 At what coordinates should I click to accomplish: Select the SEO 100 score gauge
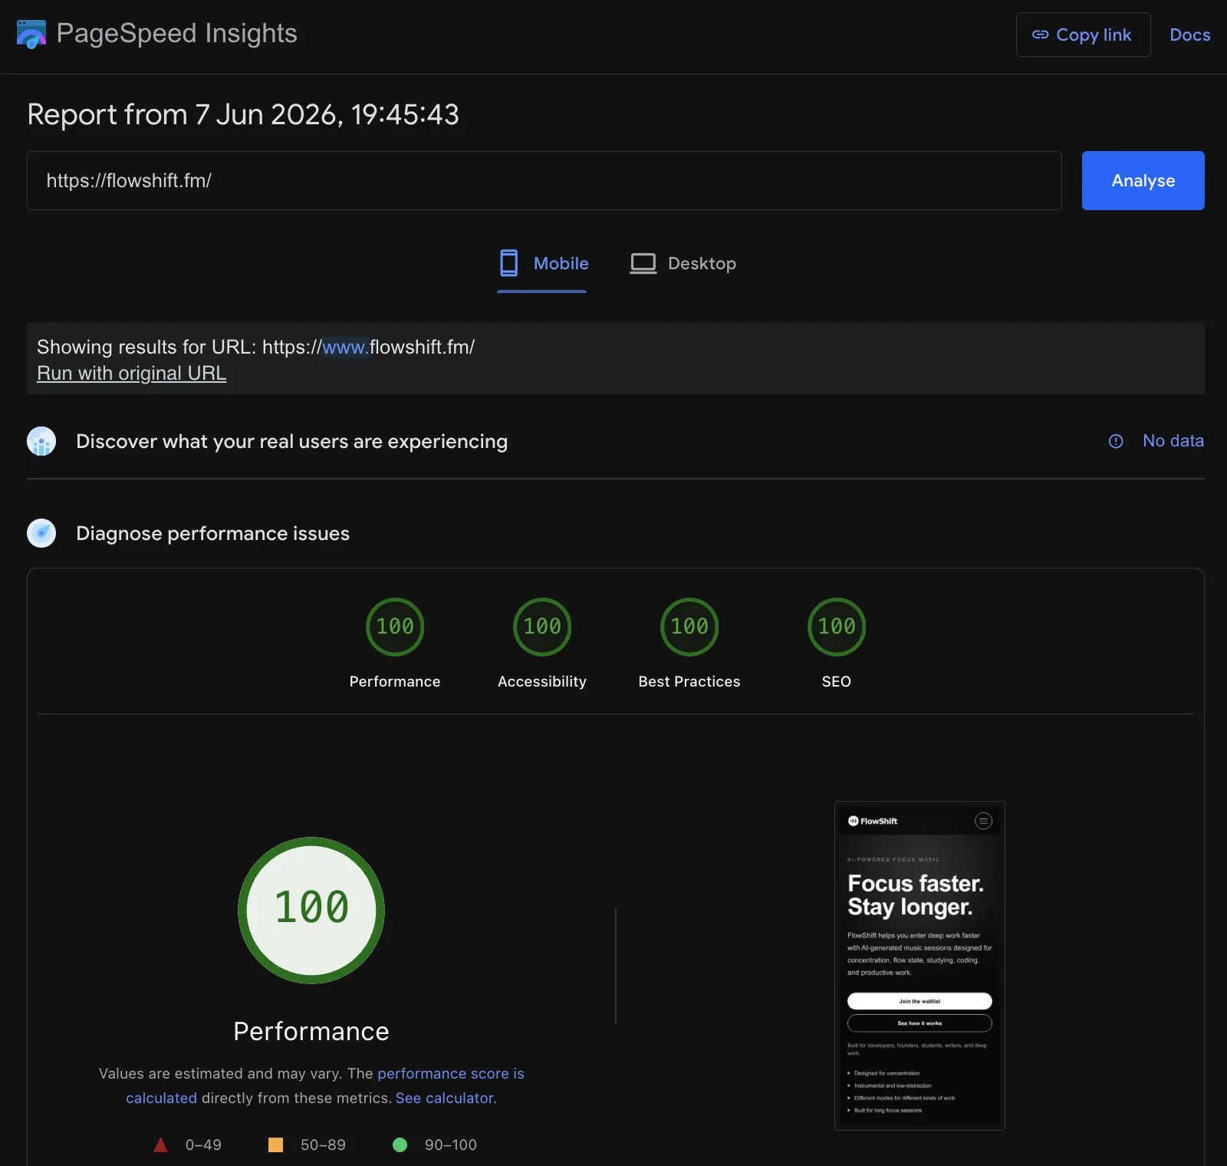tap(837, 627)
